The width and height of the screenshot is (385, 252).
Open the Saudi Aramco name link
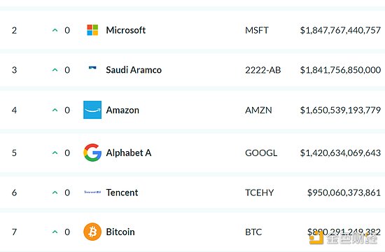[x=134, y=70]
